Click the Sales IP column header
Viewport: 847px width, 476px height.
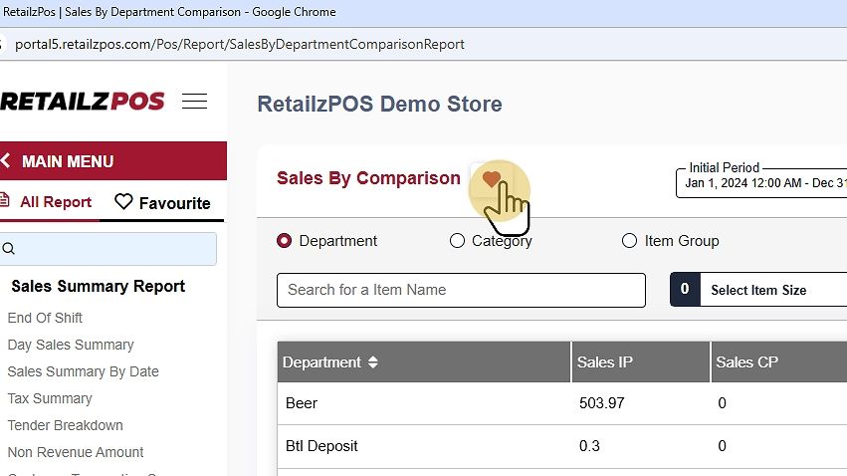tap(641, 362)
